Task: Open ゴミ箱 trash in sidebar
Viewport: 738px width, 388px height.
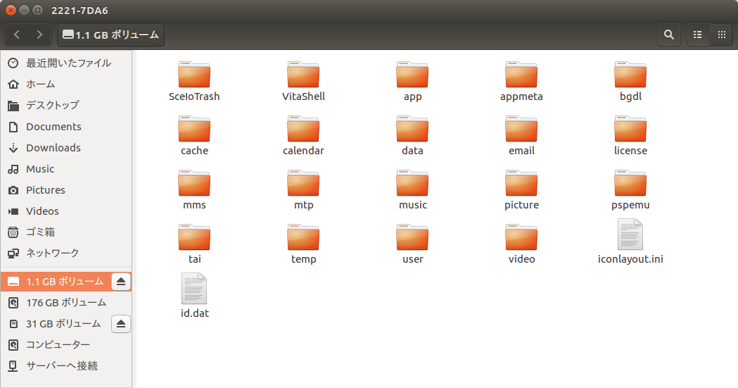Action: (40, 232)
